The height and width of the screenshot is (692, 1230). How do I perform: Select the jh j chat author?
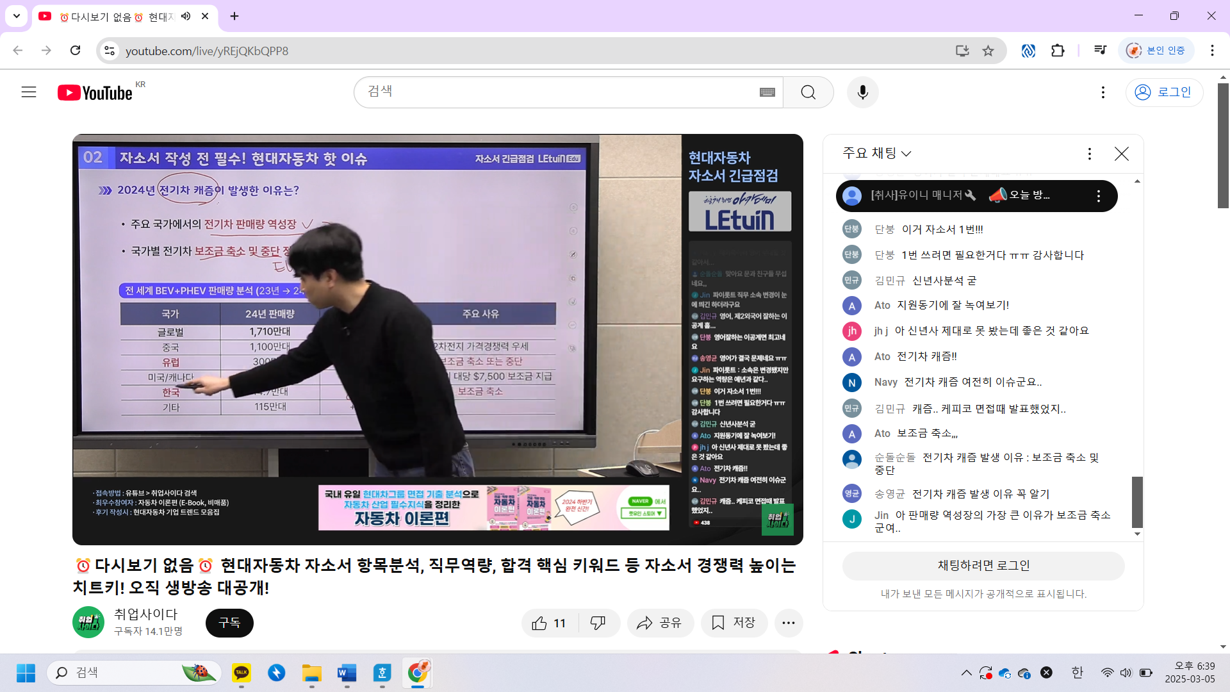point(881,331)
